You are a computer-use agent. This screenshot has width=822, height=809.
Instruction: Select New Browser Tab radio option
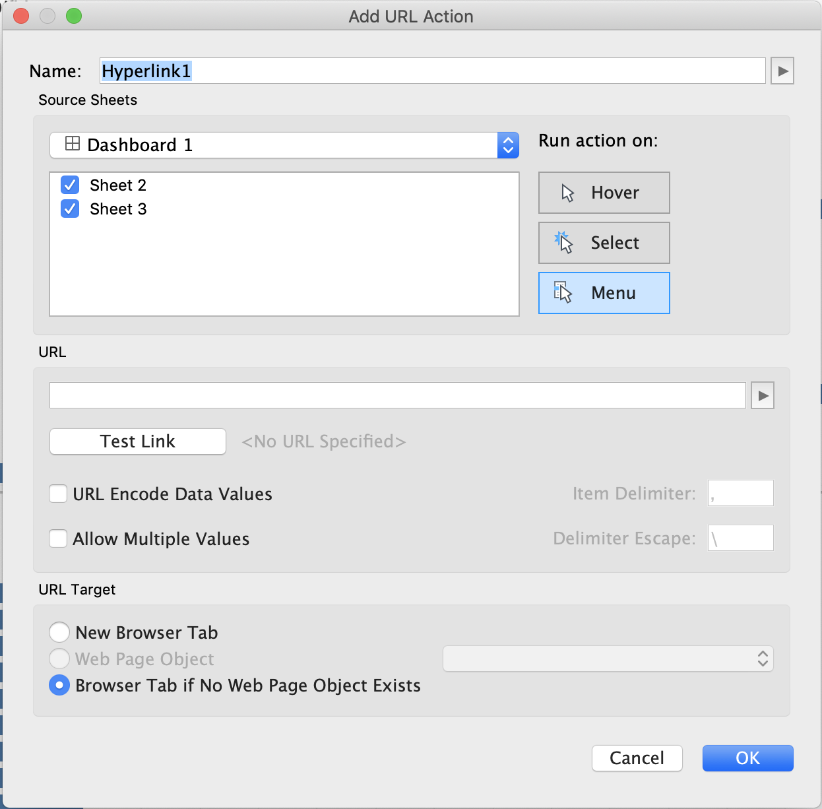click(59, 633)
